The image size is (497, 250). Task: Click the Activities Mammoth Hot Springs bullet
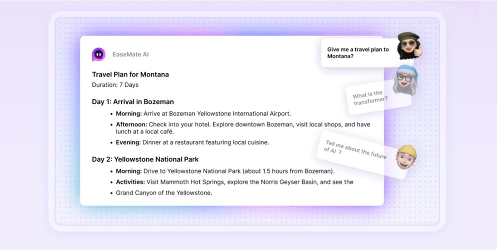pyautogui.click(x=235, y=182)
